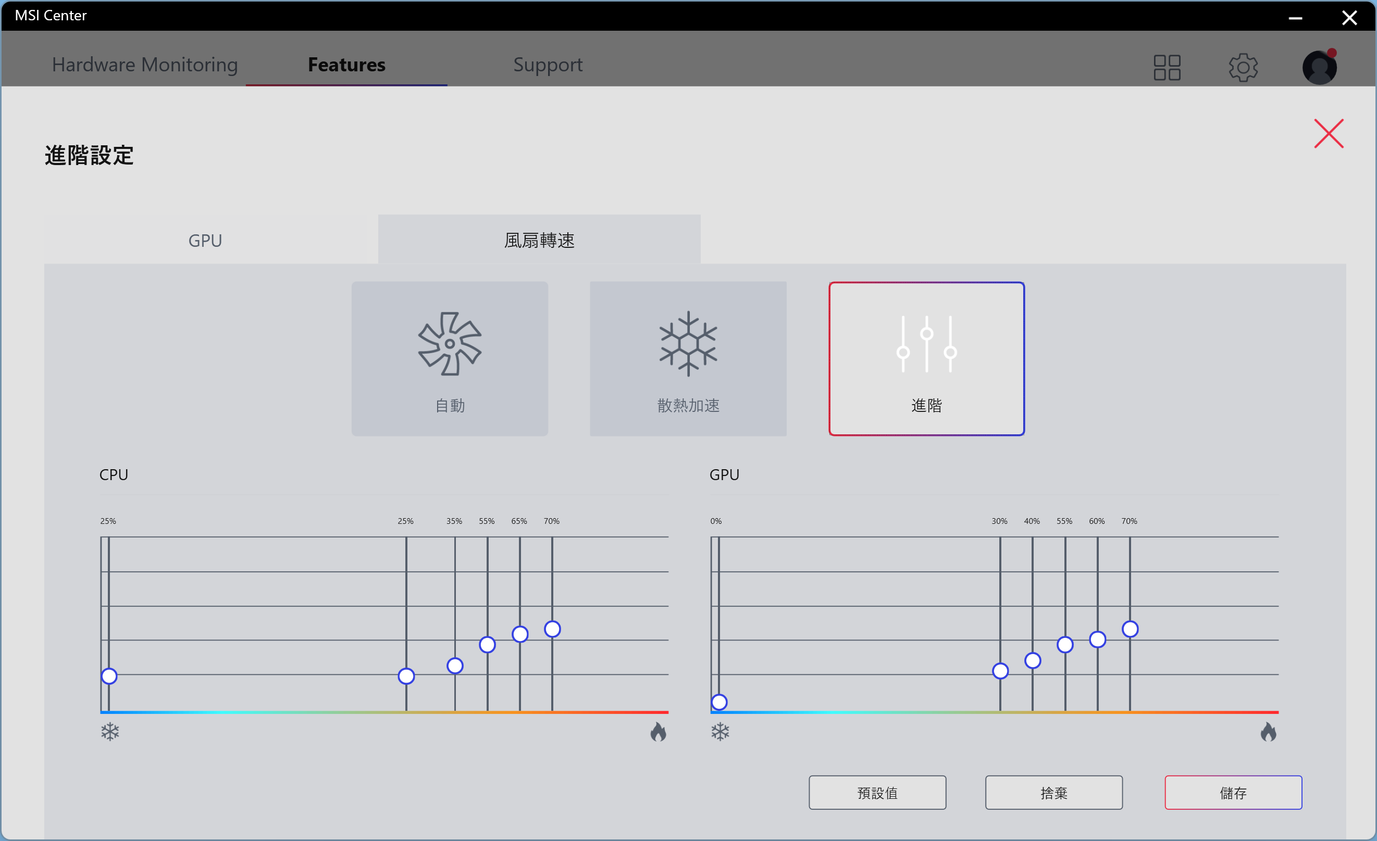Select the 自動 fan mode card
This screenshot has width=1377, height=841.
[449, 358]
